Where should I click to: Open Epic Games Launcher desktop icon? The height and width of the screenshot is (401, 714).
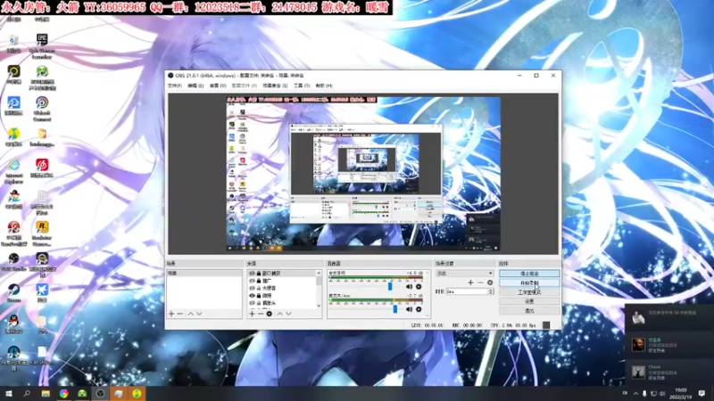pyautogui.click(x=42, y=46)
